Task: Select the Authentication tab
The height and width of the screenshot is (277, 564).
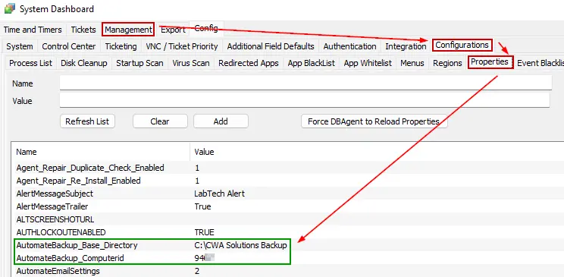Action: (x=350, y=46)
